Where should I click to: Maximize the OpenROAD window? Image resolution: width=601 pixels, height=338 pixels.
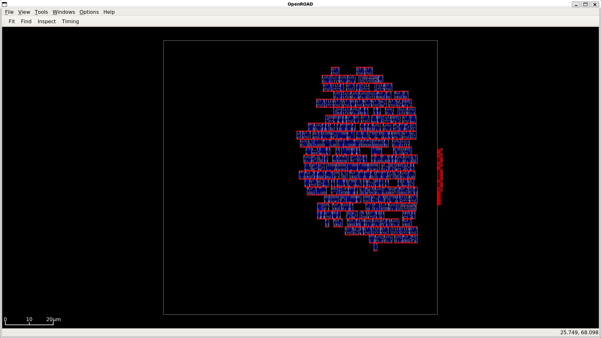(585, 4)
